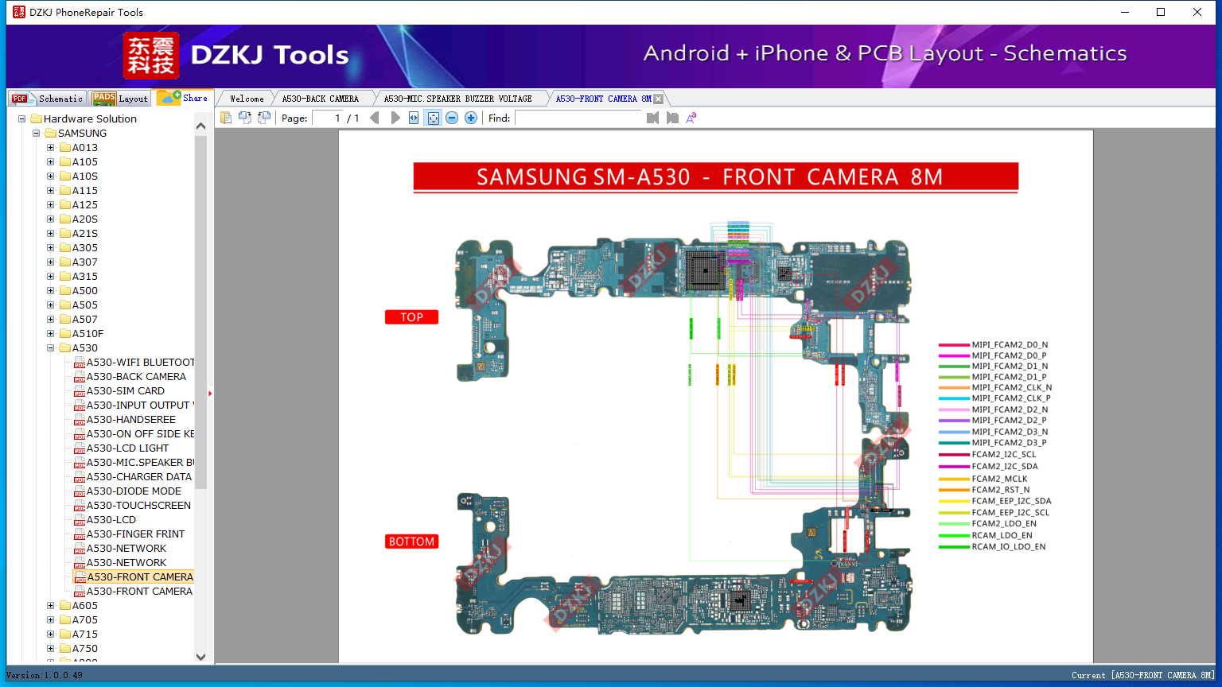Click the Version:1.0.0.49 status text
The height and width of the screenshot is (687, 1222).
point(45,676)
